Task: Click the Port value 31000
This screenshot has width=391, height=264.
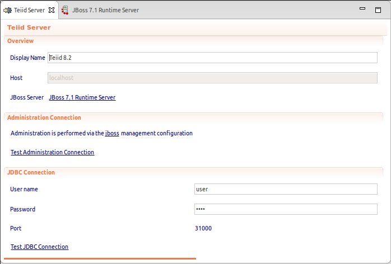Action: (x=203, y=228)
